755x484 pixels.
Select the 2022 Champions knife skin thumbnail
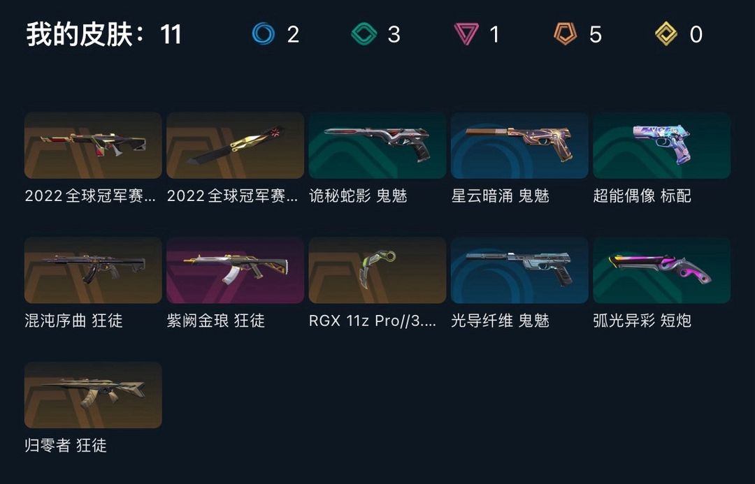[235, 145]
